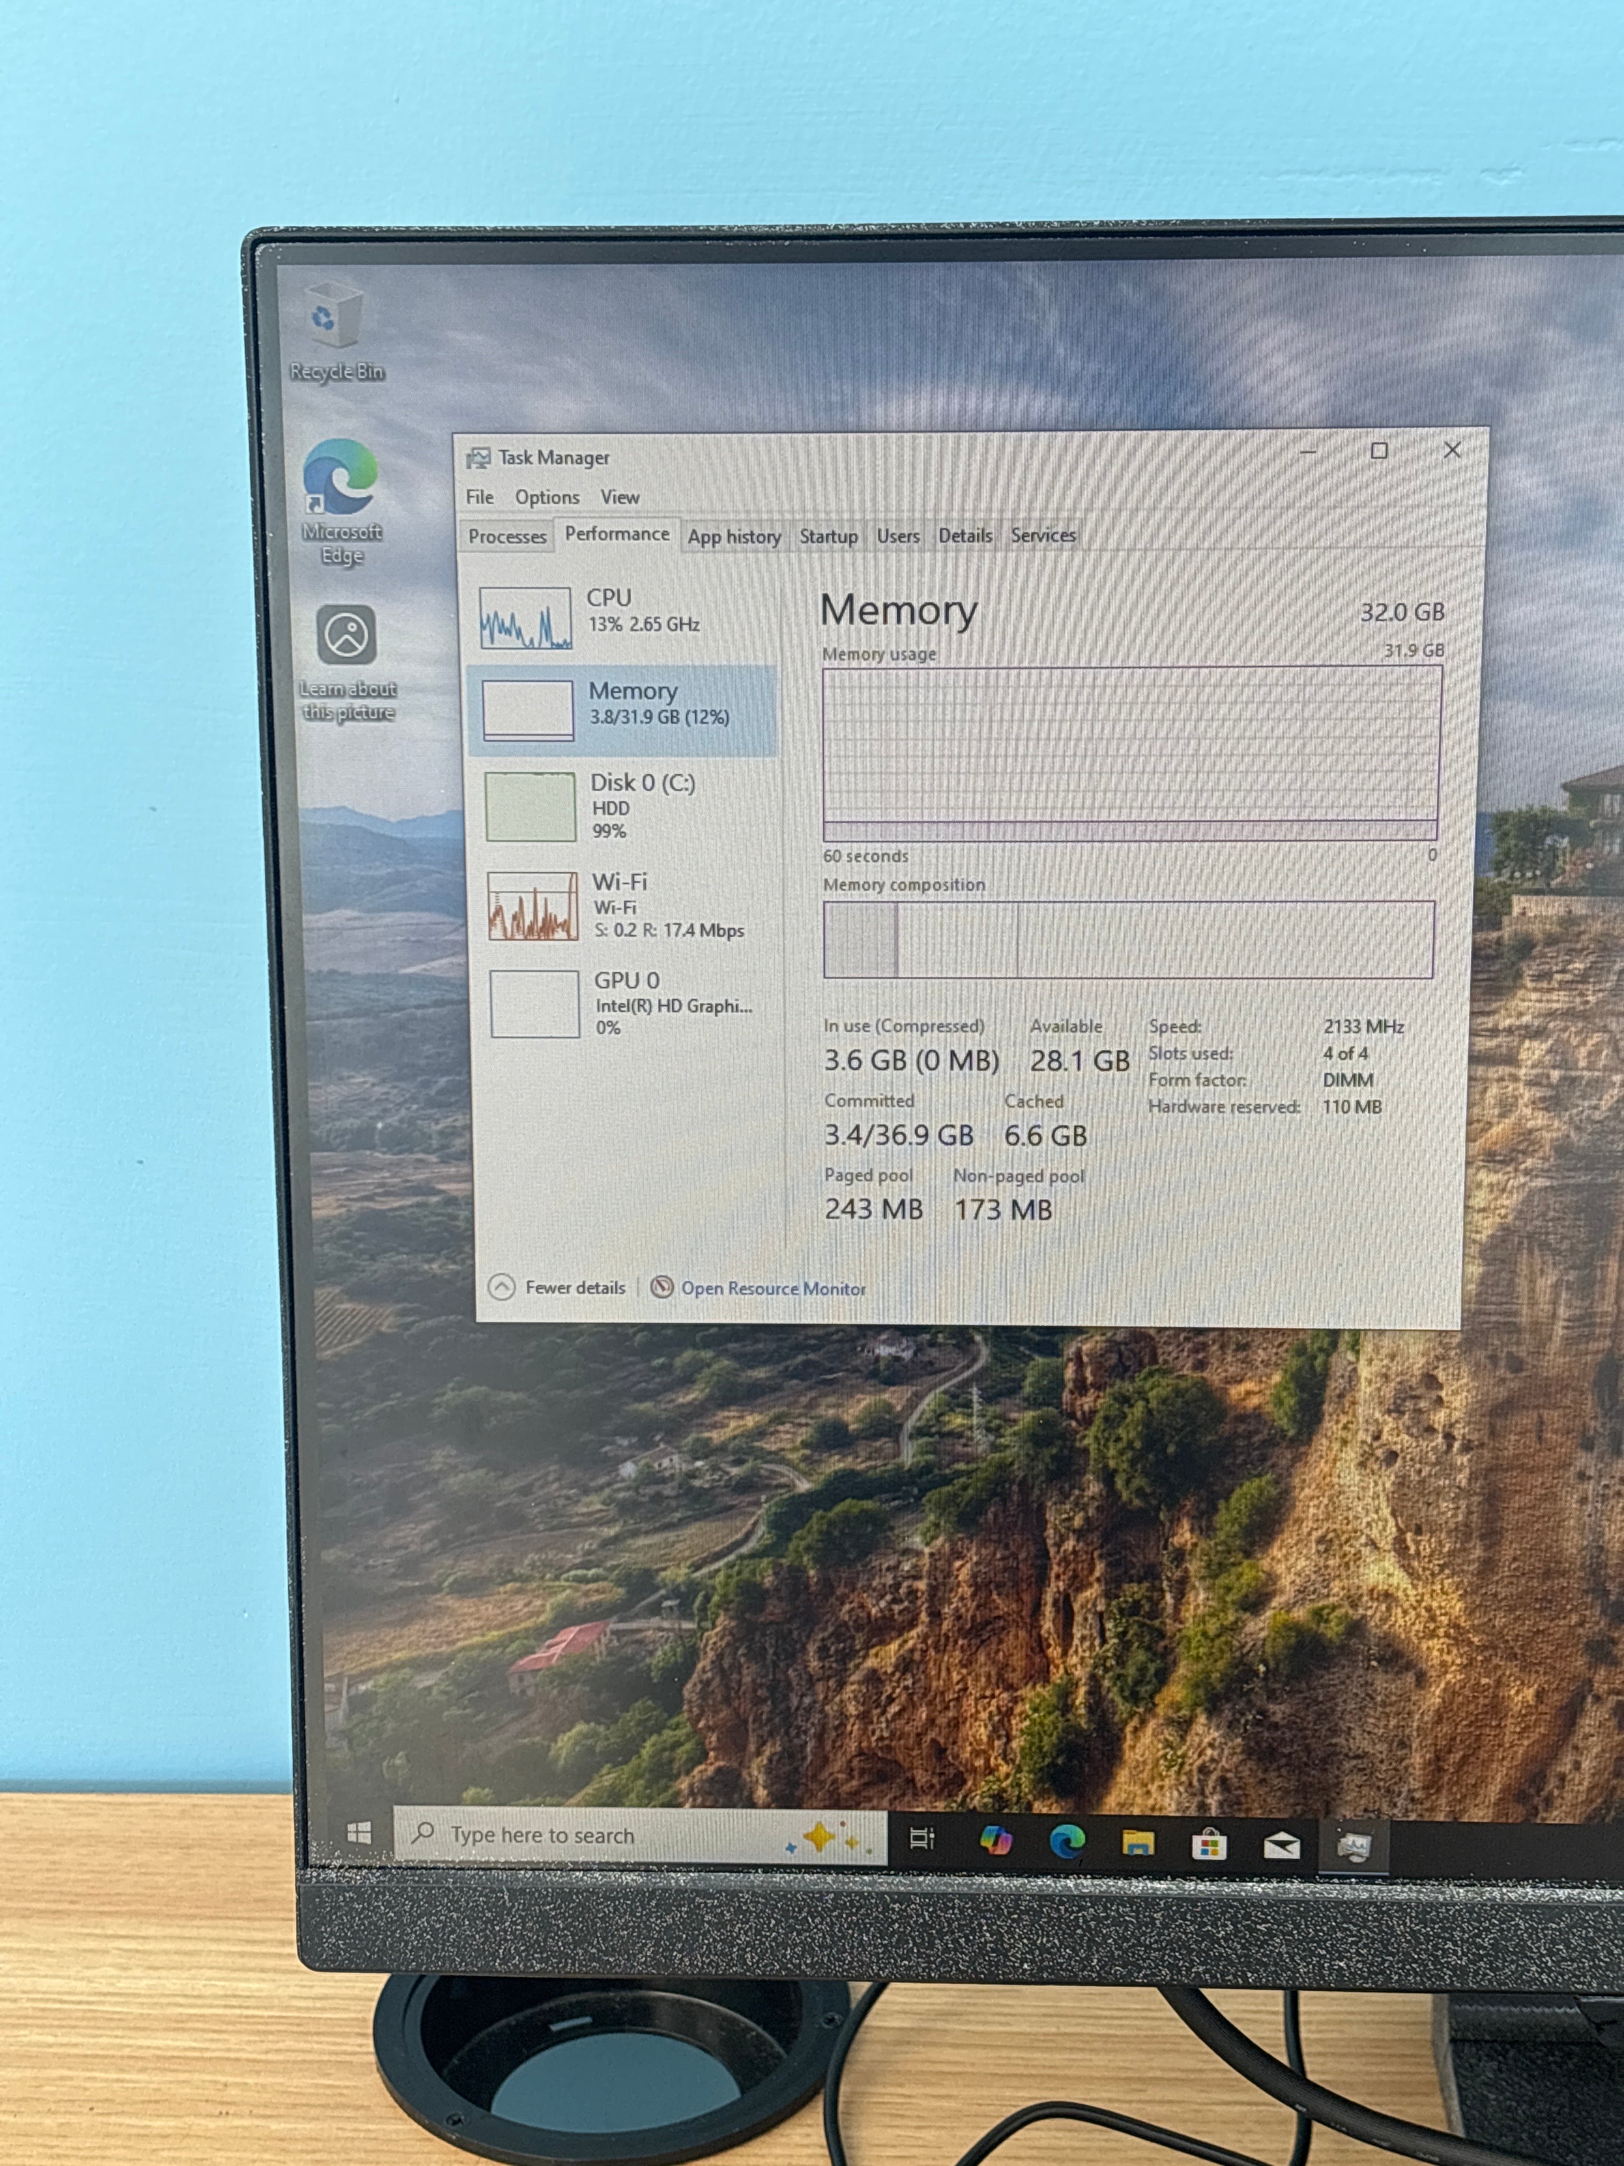Screen dimensions: 1624x2166
Task: Click the 'DIMM' form factor value
Action: click(x=1348, y=1080)
